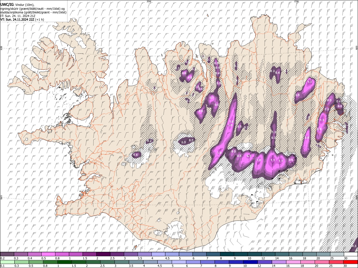This screenshot has height=268, width=358.
Task: Select the lavender swatch labeled 4 in purple legend
Action: tap(158, 254)
